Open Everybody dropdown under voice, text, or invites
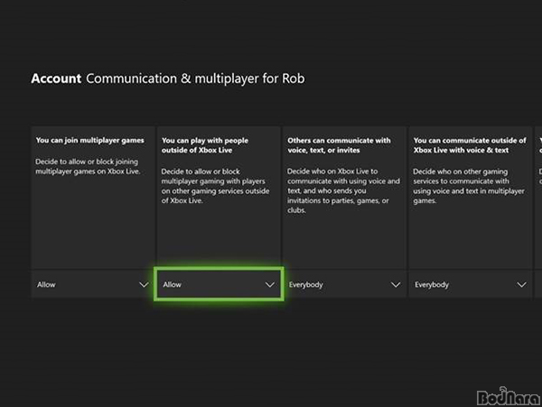This screenshot has height=407, width=542. 345,284
